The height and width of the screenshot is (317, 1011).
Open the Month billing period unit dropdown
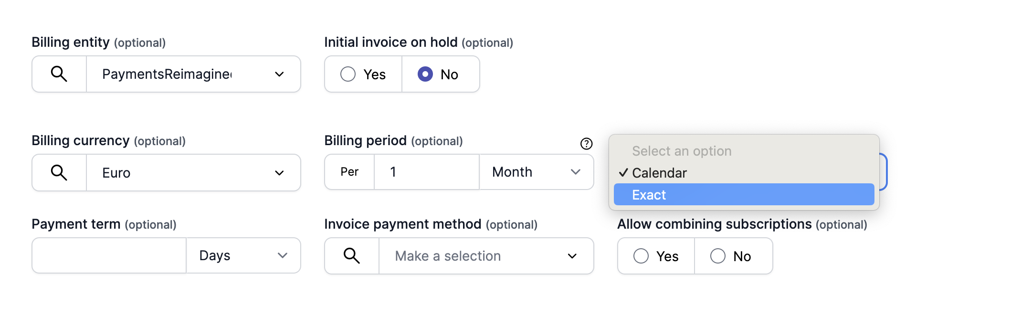click(536, 172)
